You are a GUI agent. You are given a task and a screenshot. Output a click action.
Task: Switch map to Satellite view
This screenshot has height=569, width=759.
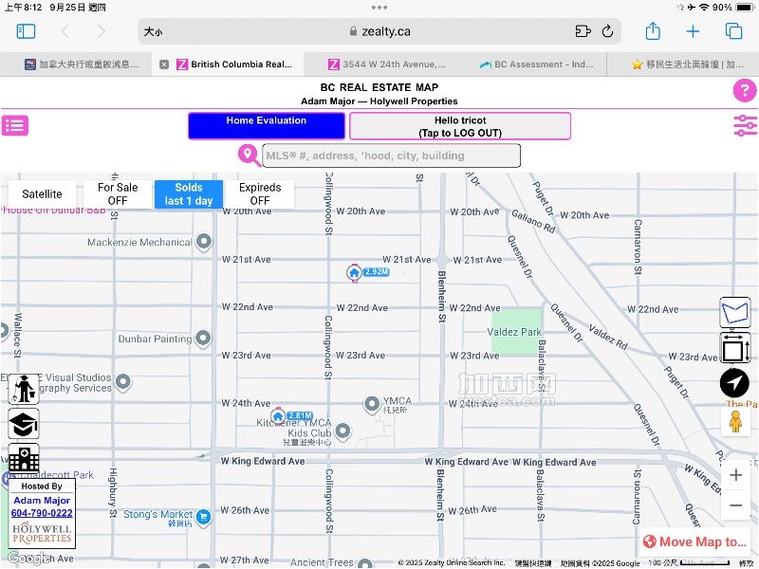[42, 194]
